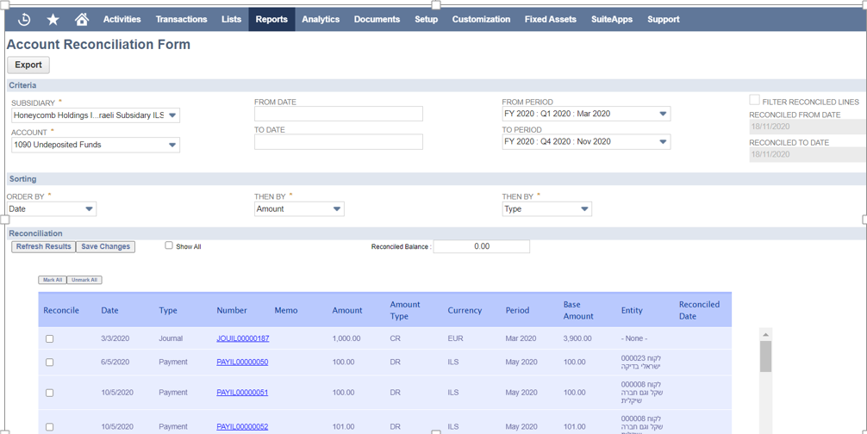Click the 6/5/2020 date cell
867x434 pixels.
115,363
